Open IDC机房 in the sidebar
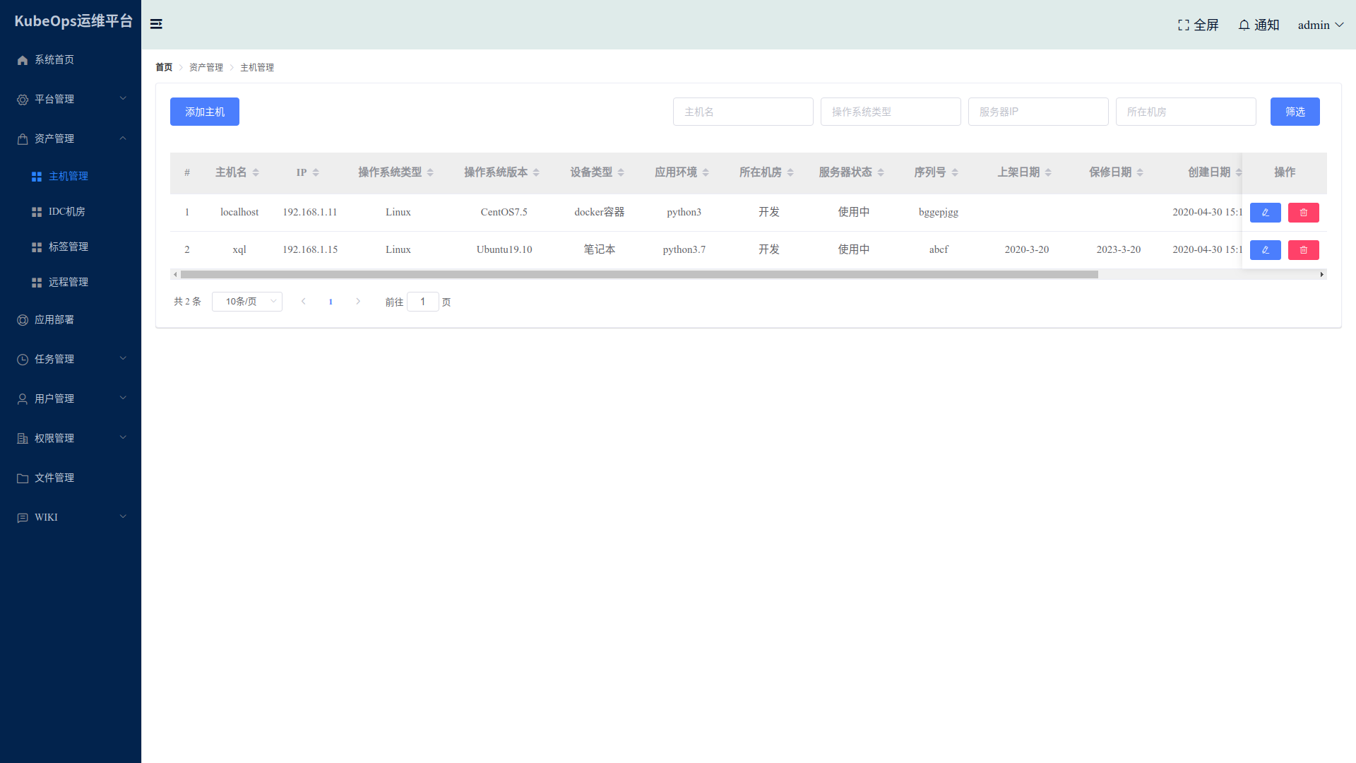This screenshot has height=763, width=1356. click(x=66, y=212)
